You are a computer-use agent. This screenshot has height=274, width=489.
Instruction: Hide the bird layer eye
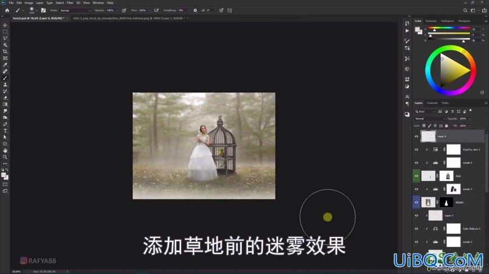(416, 176)
